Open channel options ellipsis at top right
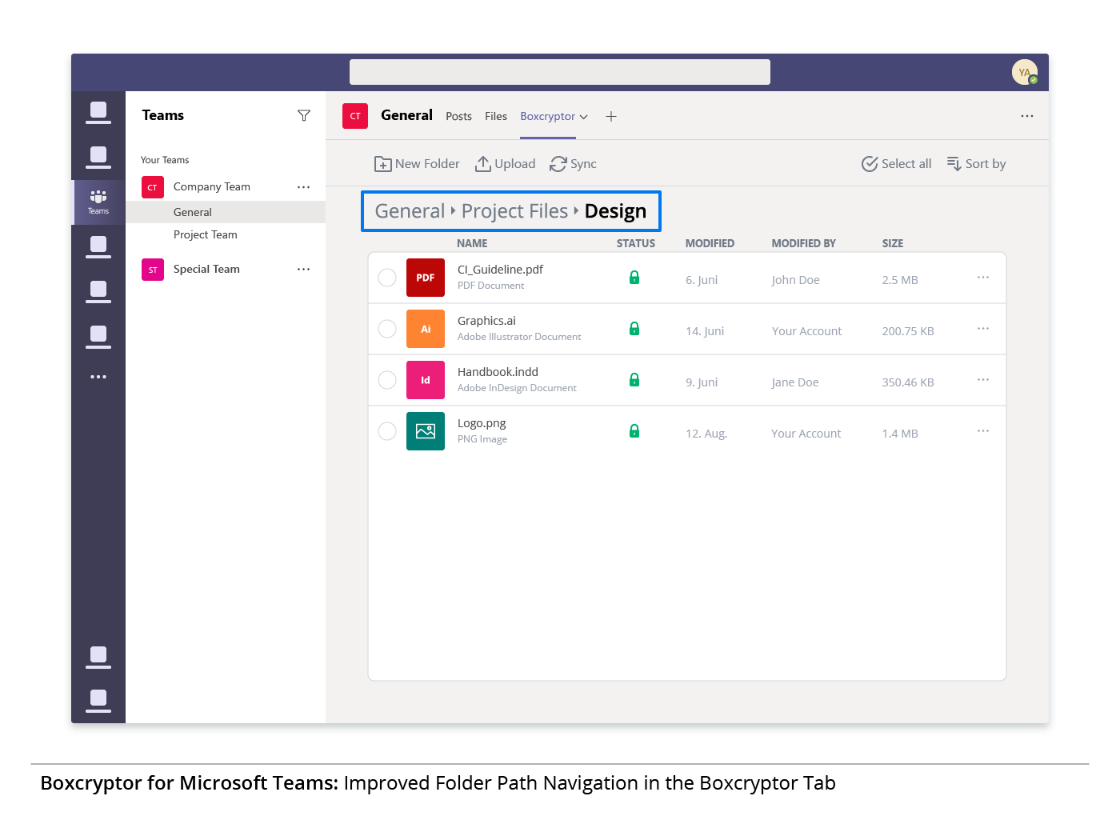This screenshot has width=1120, height=840. pos(1027,116)
